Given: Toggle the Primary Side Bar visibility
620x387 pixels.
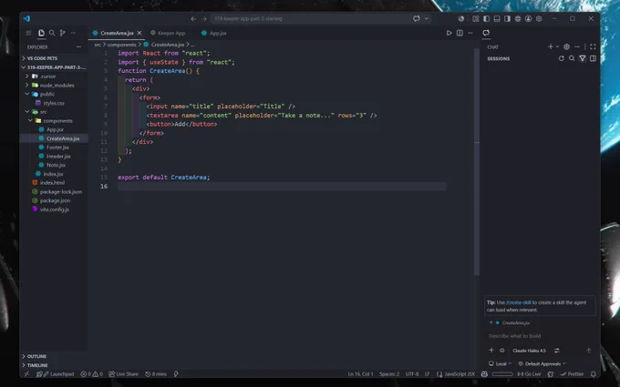Looking at the screenshot, I should pyautogui.click(x=486, y=18).
